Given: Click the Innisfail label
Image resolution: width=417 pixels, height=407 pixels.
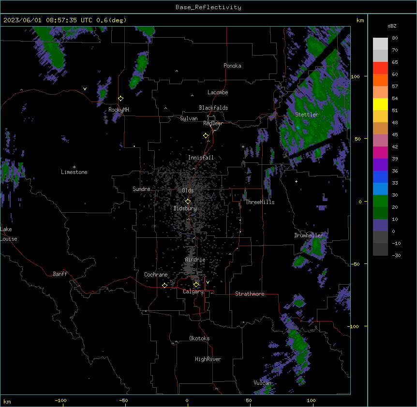Looking at the screenshot, I should tap(201, 158).
